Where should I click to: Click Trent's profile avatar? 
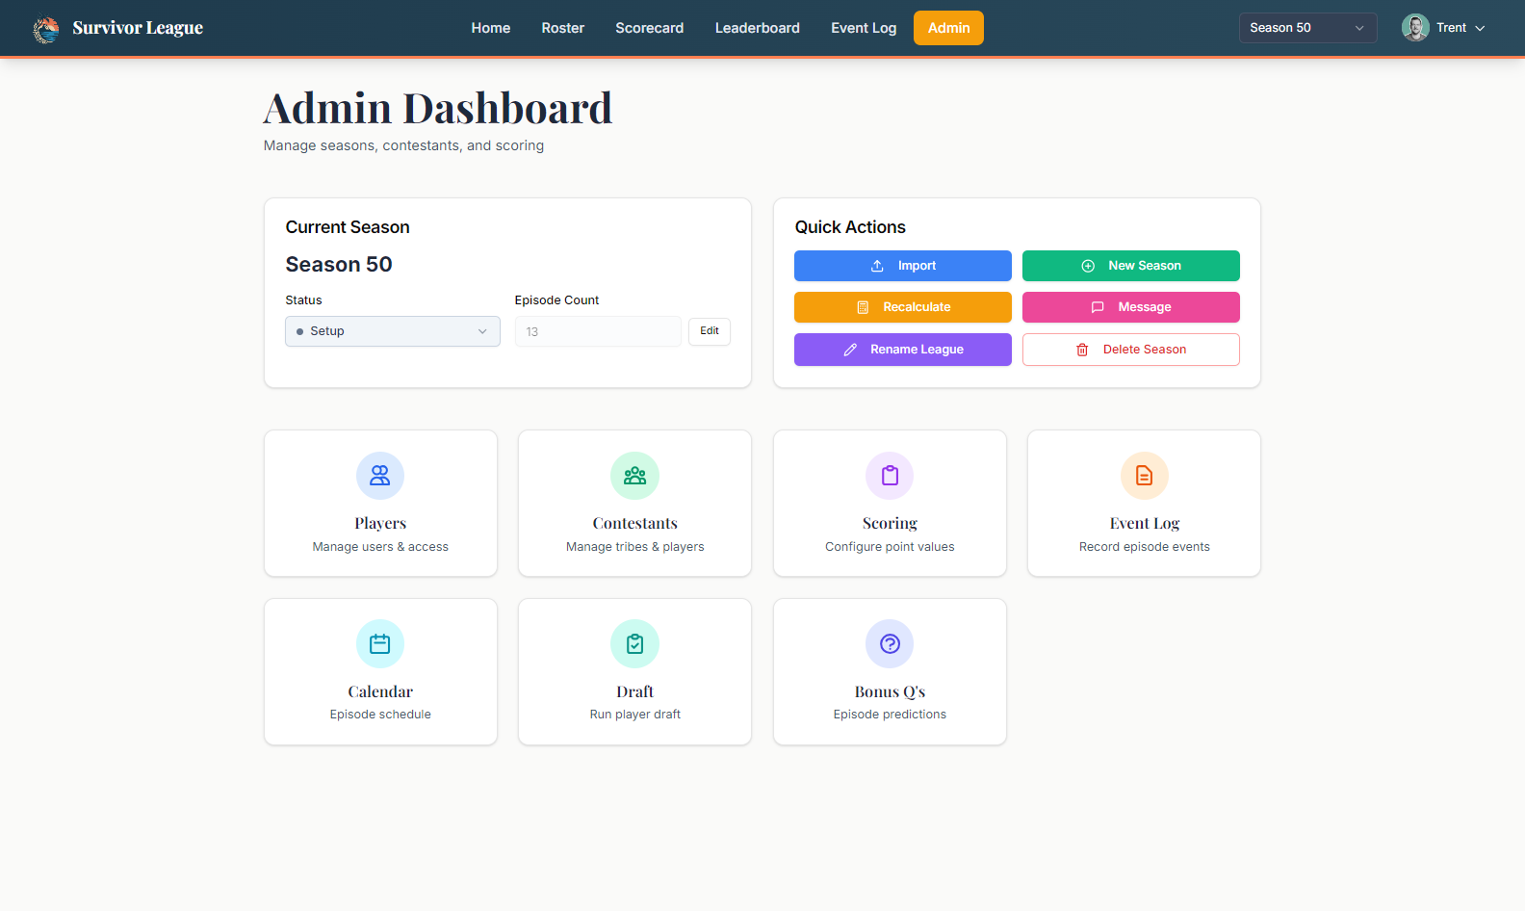[1415, 28]
